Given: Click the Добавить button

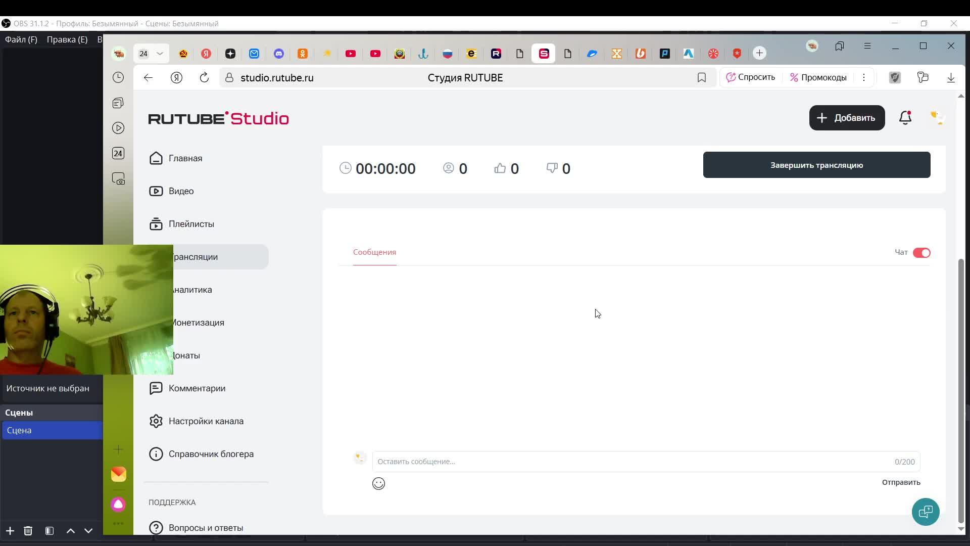Looking at the screenshot, I should 847,118.
